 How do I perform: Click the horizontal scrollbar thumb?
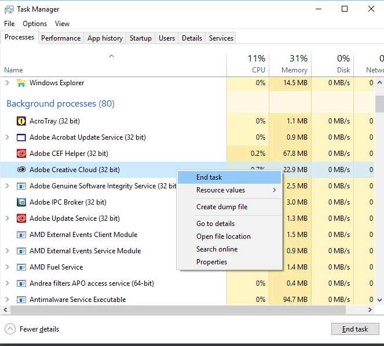click(x=178, y=310)
